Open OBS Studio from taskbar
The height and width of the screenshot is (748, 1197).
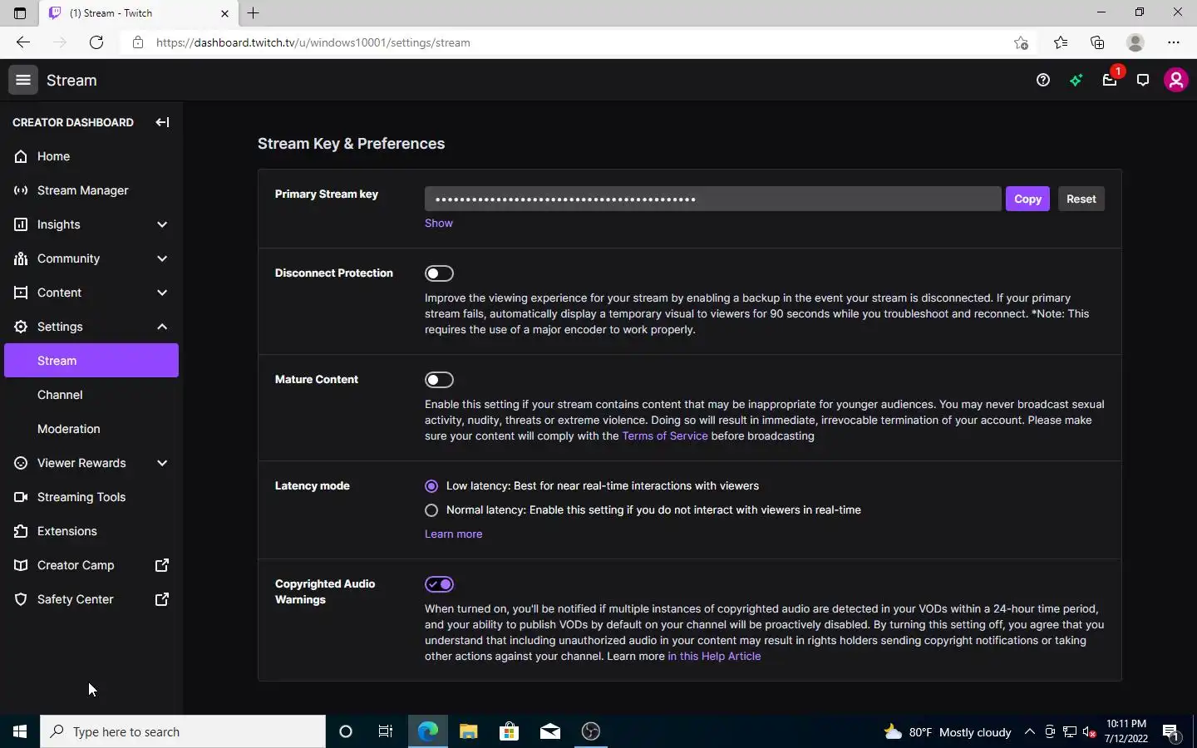(x=591, y=731)
